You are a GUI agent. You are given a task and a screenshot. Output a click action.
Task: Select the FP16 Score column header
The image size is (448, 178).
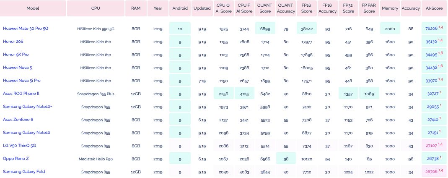pos(307,8)
